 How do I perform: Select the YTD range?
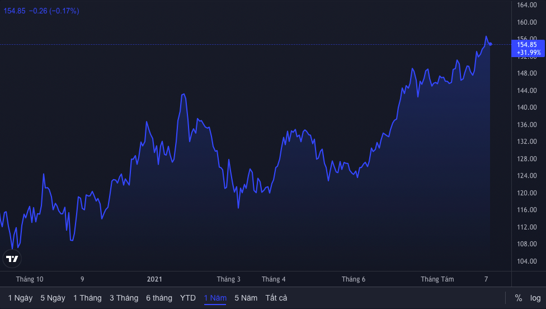[188, 298]
